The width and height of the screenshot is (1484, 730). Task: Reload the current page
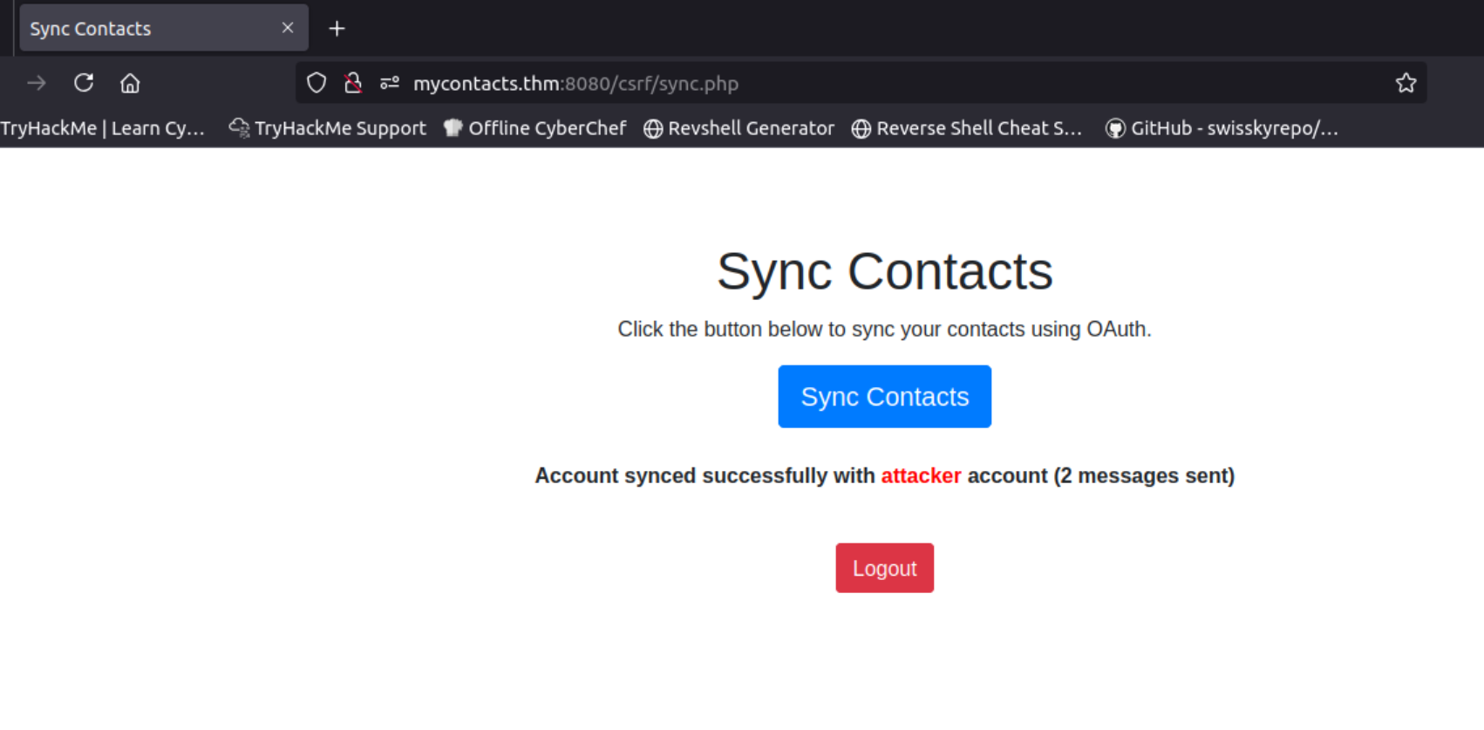point(84,83)
